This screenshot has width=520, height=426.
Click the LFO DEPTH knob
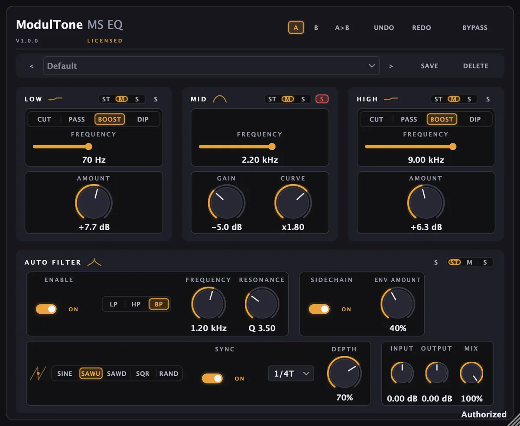click(x=344, y=373)
